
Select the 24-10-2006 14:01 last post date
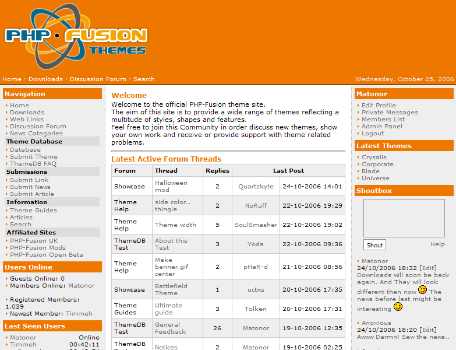tap(312, 186)
